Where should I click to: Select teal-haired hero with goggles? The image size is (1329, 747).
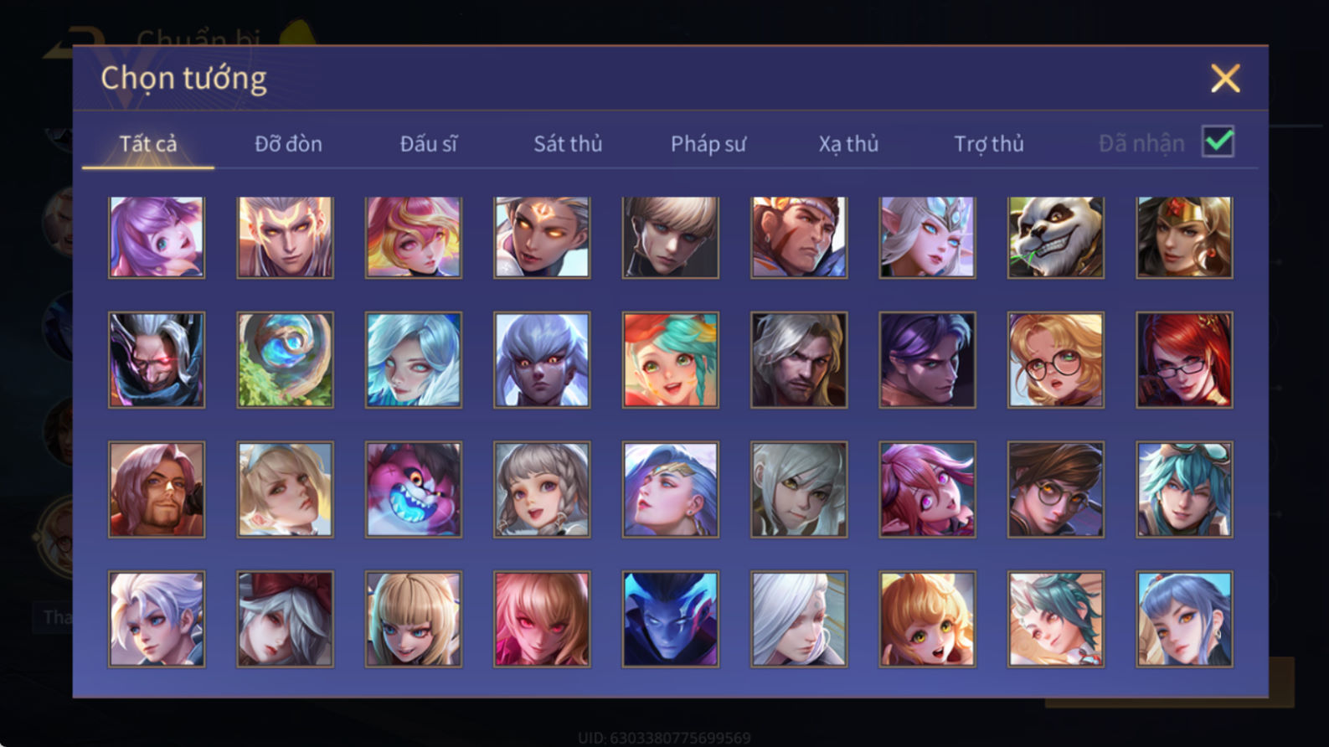point(1184,489)
